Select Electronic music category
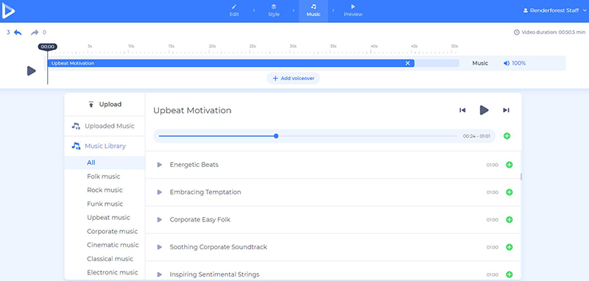 113,272
